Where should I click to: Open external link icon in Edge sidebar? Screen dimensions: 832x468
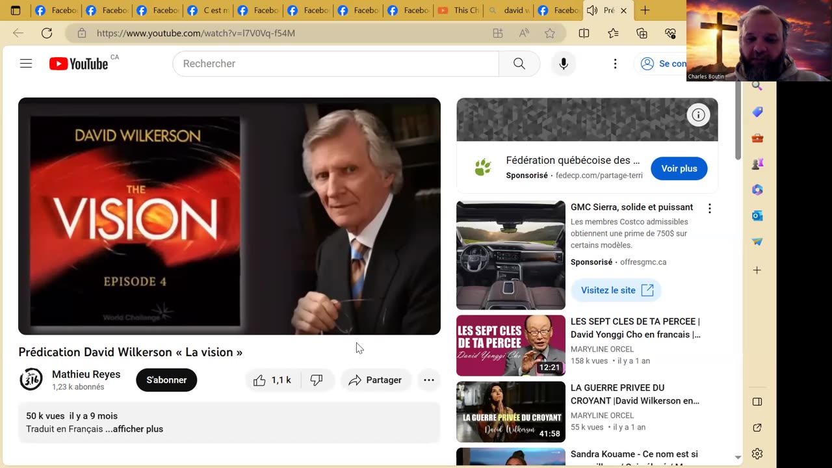pyautogui.click(x=757, y=428)
